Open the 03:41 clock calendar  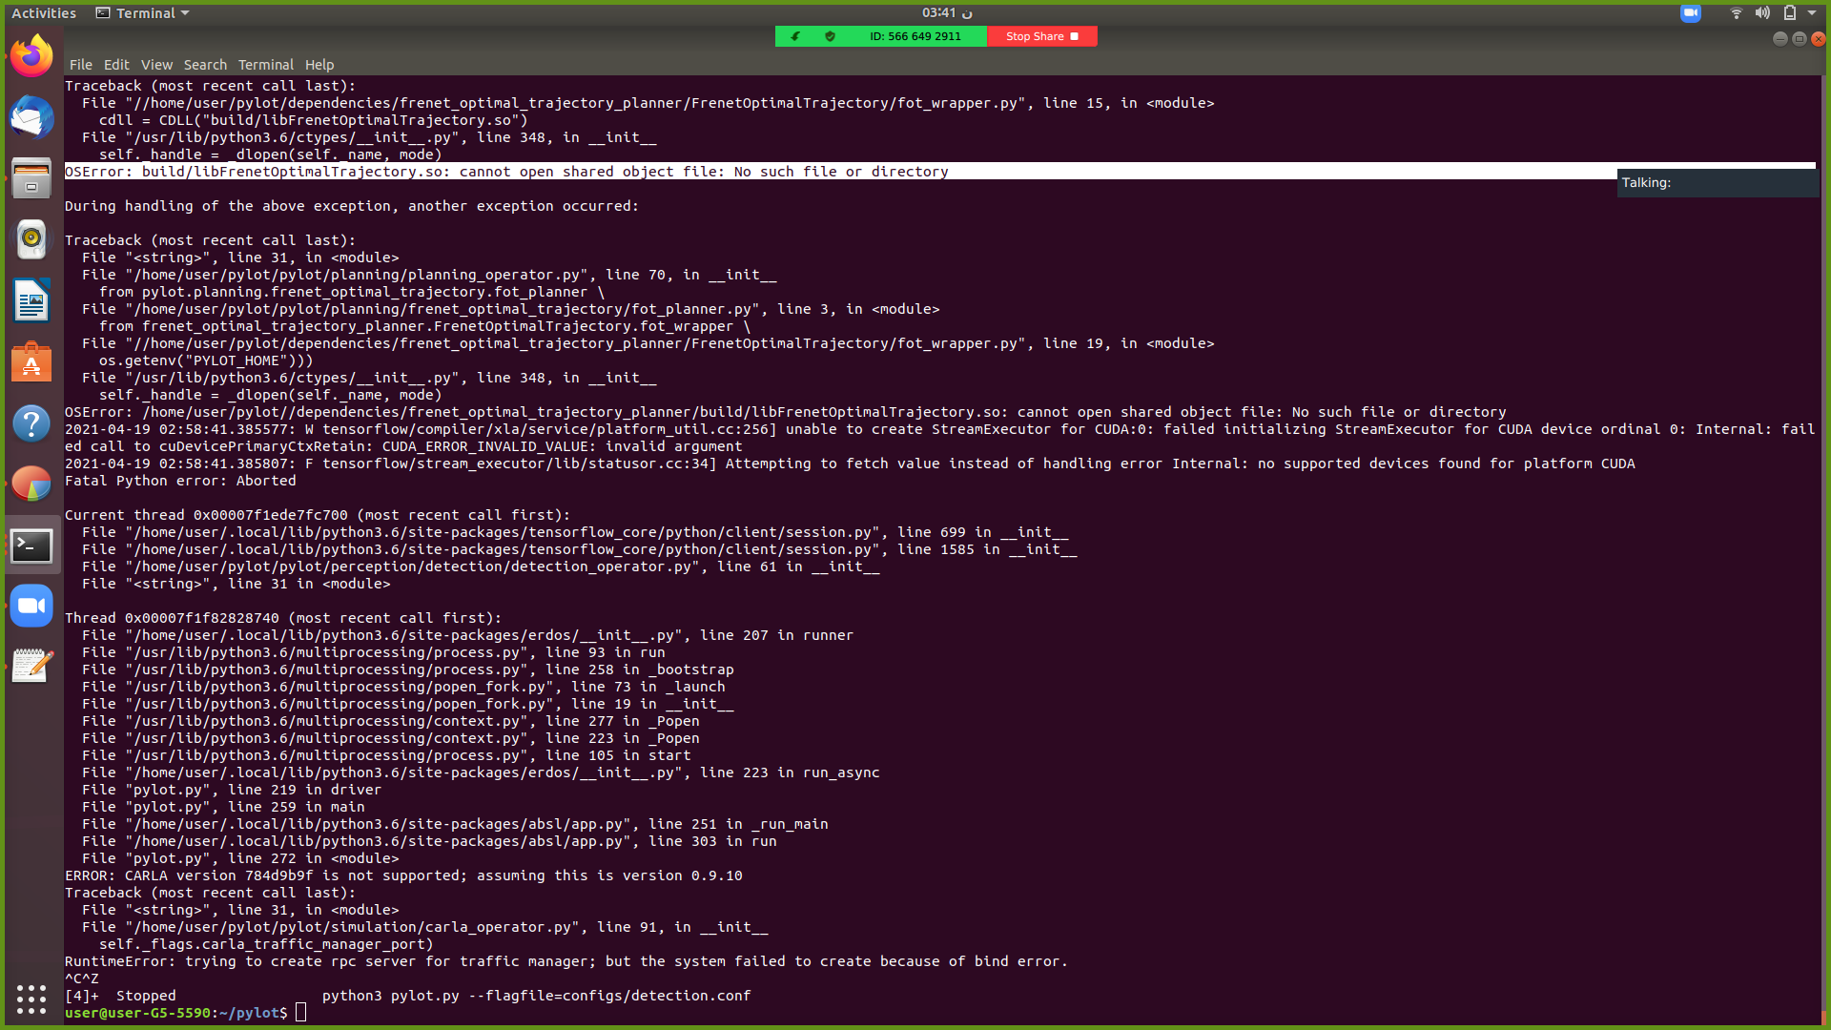pyautogui.click(x=946, y=12)
